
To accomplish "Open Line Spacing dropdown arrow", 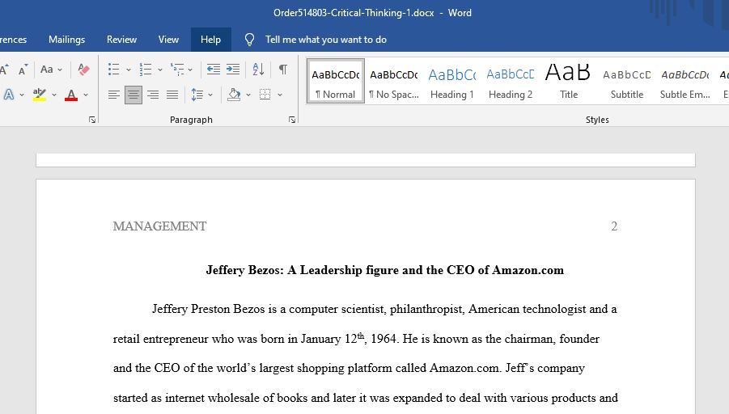I will [210, 95].
